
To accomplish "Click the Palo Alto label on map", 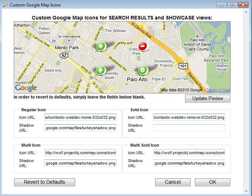I will point(137,79).
